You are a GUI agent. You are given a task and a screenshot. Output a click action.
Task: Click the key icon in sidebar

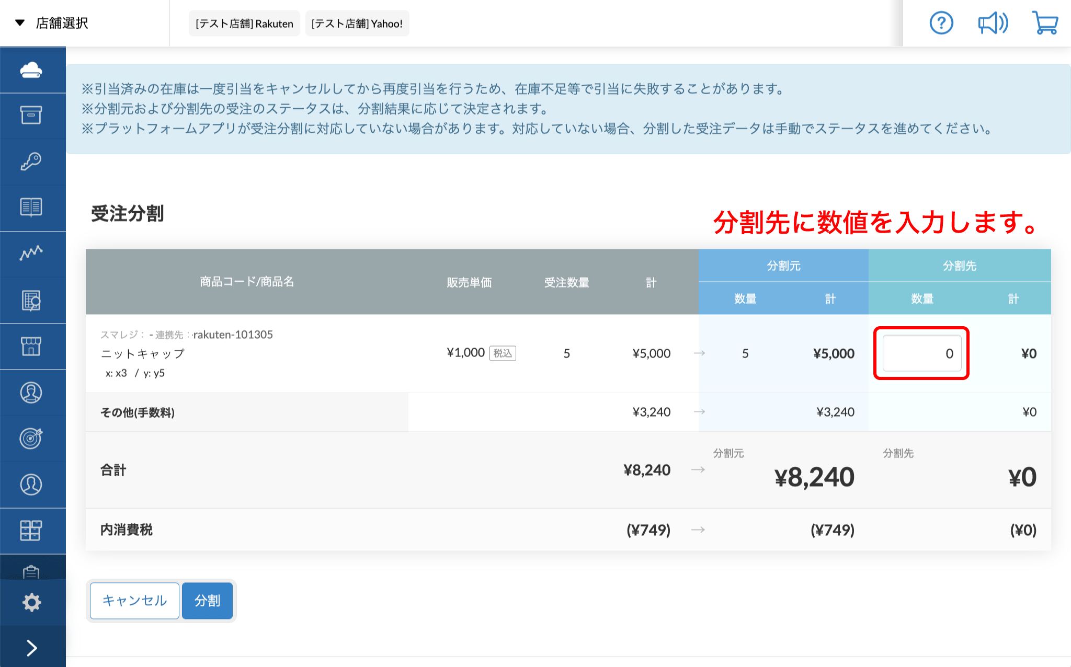pyautogui.click(x=31, y=161)
